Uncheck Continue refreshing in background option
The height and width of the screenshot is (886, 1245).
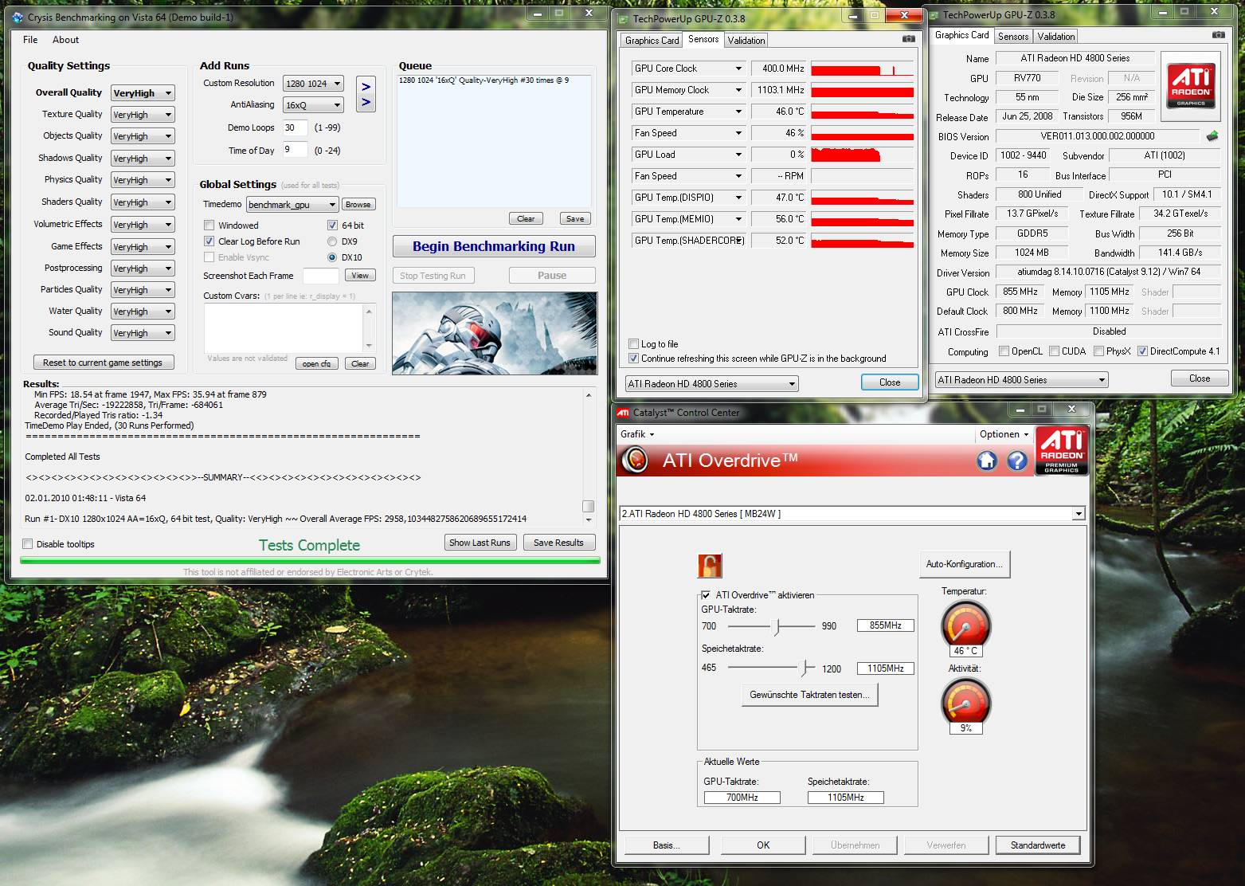[x=633, y=359]
